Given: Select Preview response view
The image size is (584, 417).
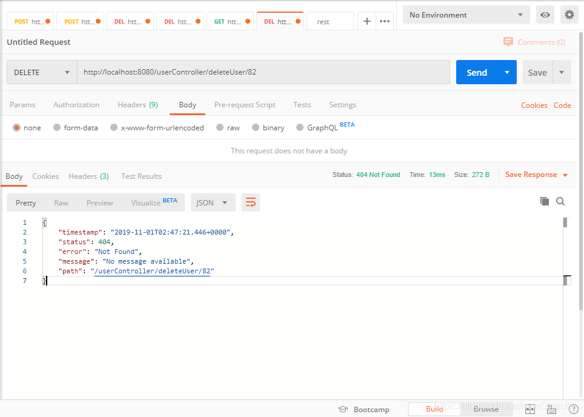Looking at the screenshot, I should [x=100, y=202].
